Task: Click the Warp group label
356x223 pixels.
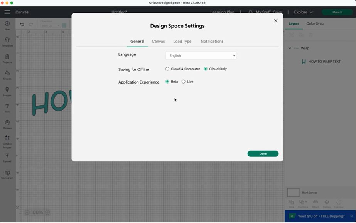Action: click(305, 48)
